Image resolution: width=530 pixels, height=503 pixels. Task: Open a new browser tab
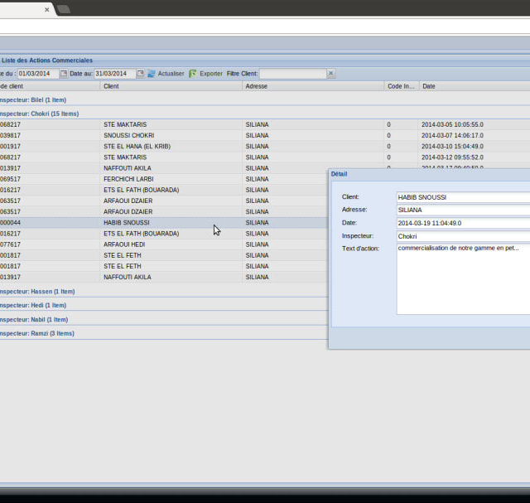pyautogui.click(x=64, y=9)
